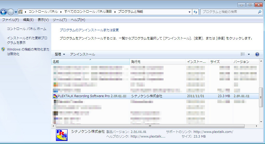Open the ヘルプのリンク http://www.plextalk.... link

148,137
